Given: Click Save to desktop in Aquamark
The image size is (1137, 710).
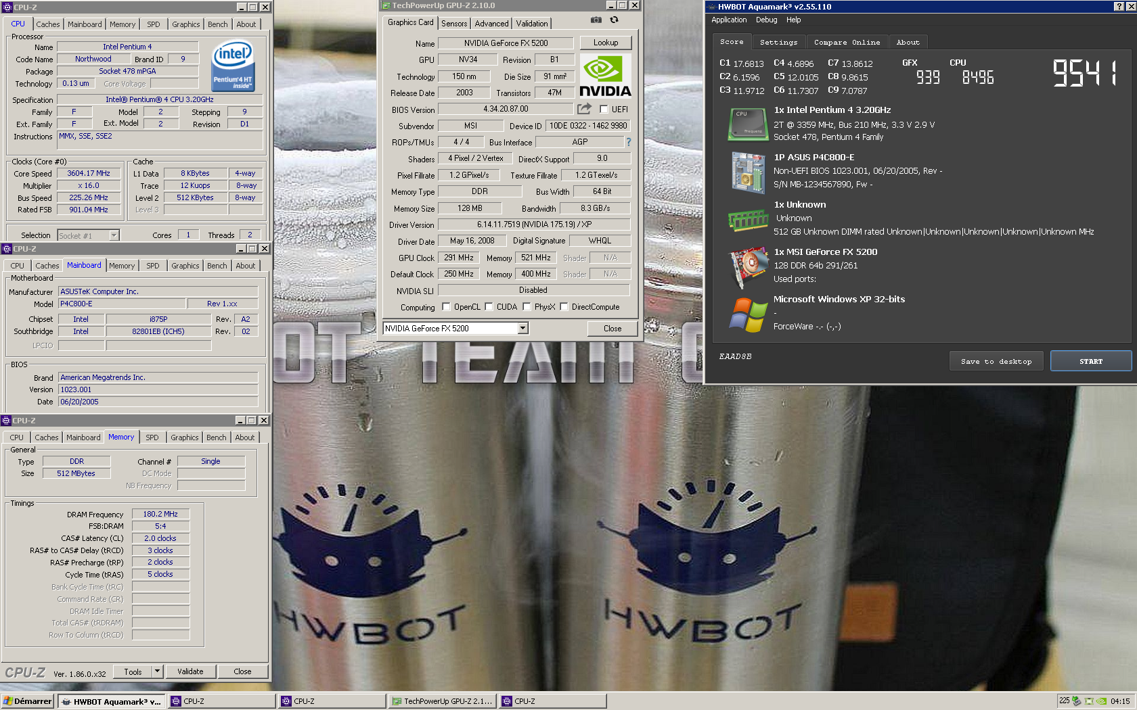Looking at the screenshot, I should [x=996, y=361].
